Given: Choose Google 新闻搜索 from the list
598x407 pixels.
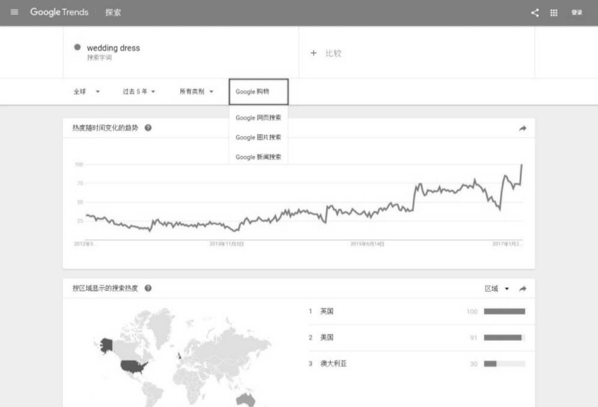Looking at the screenshot, I should click(x=259, y=157).
